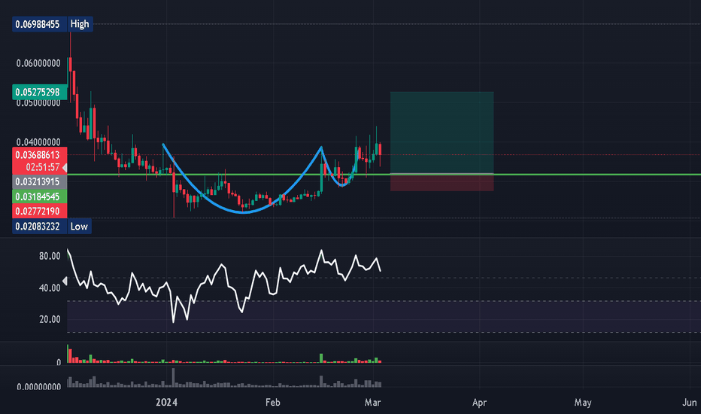The width and height of the screenshot is (701, 414).
Task: Click the Low label tag
Action: (79, 227)
